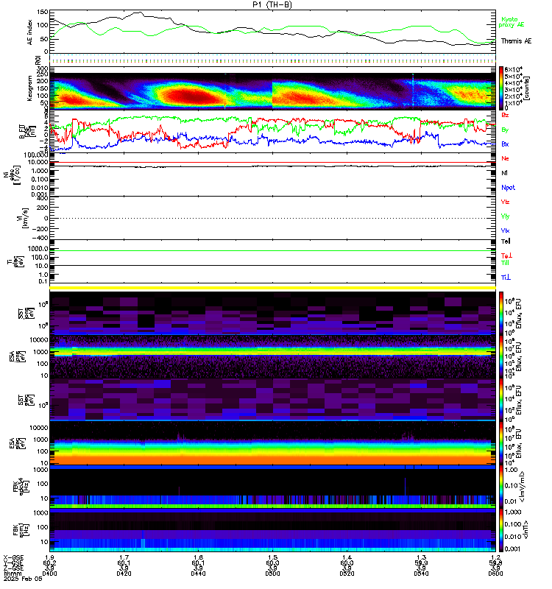The image size is (552, 589).
Task: Click the ESA electron eV axis label
Action: 17,444
